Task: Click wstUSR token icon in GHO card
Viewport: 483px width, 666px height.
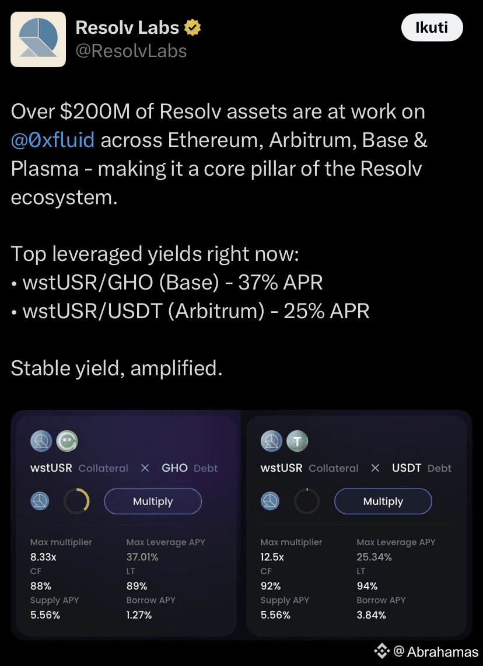Action: (41, 441)
